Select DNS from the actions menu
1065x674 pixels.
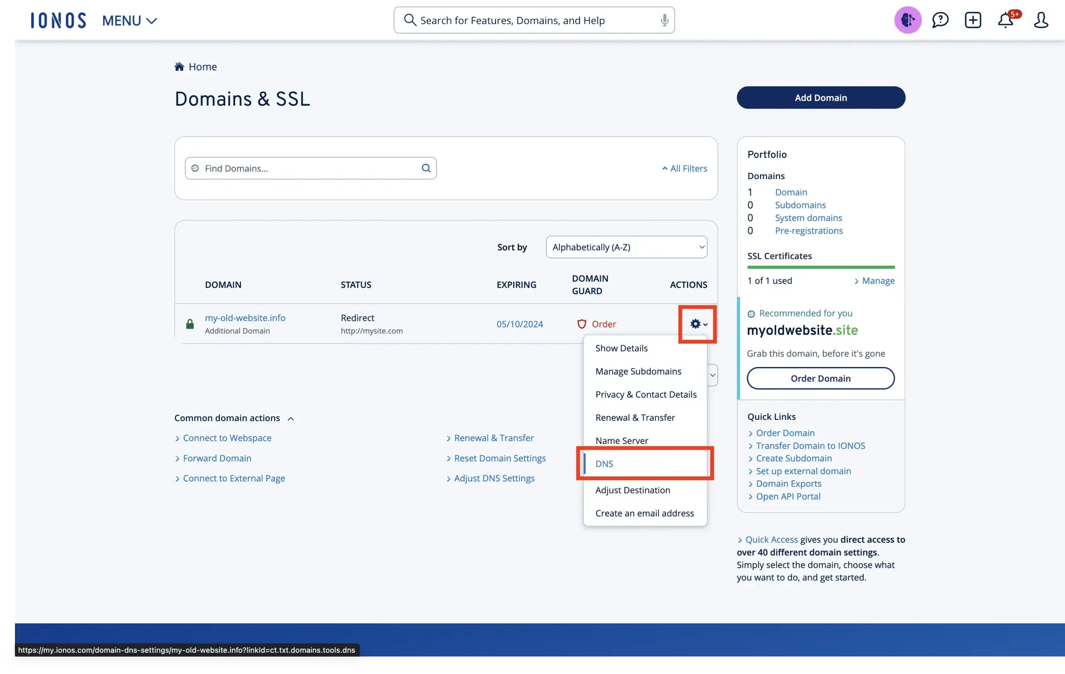[x=604, y=463]
